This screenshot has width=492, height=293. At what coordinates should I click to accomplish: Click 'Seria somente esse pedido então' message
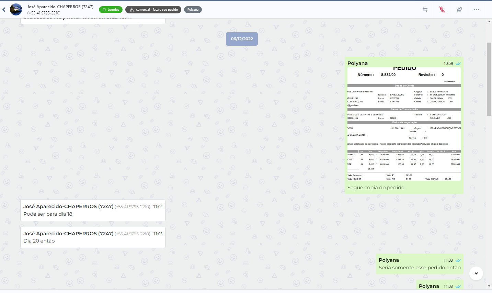pos(420,268)
